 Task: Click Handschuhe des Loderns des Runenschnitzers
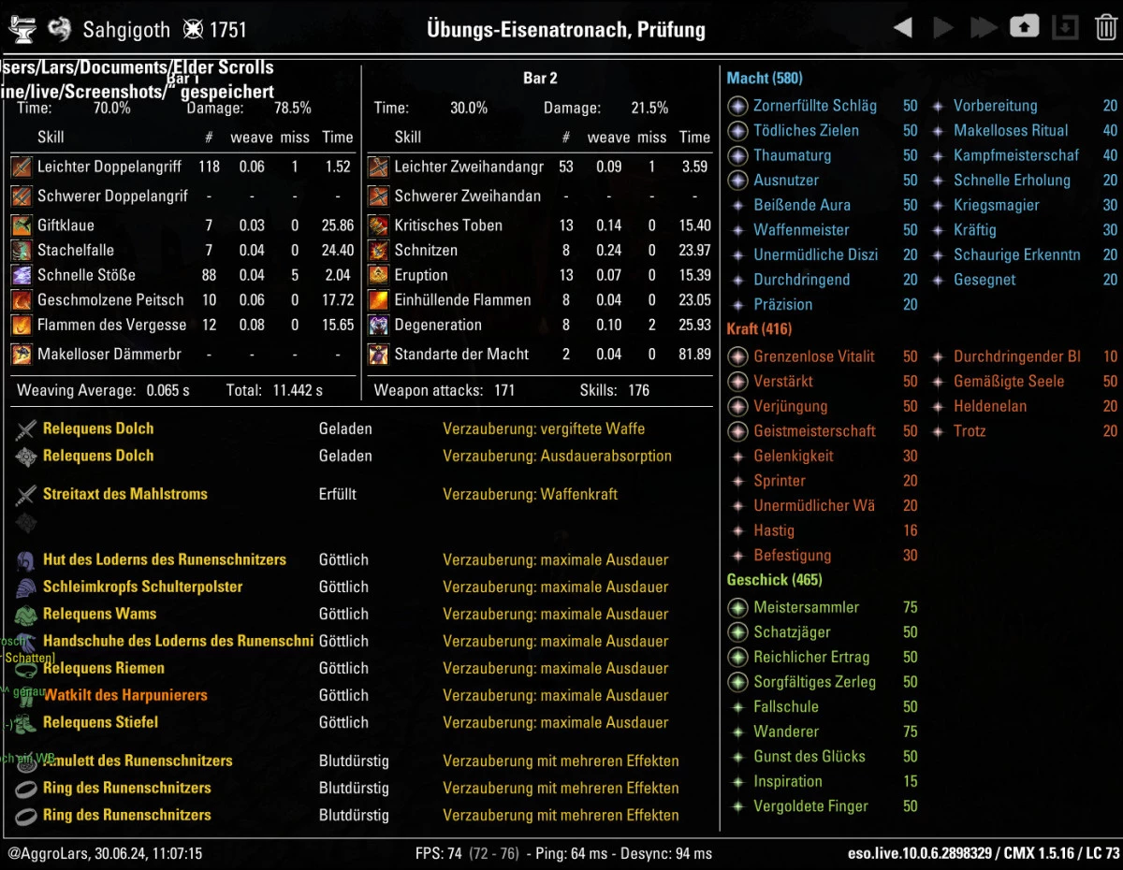tap(178, 641)
